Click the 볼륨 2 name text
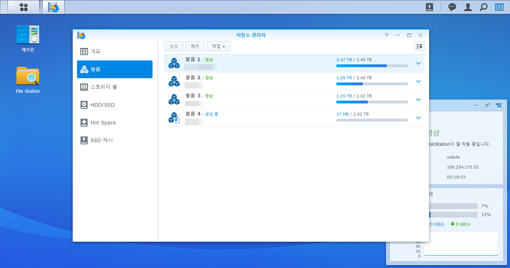 coord(193,77)
